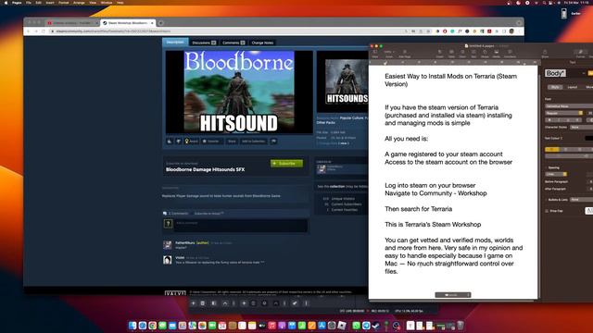Open the View menu in Pages toolbar
Screen dimensions: 593x333
point(374,54)
